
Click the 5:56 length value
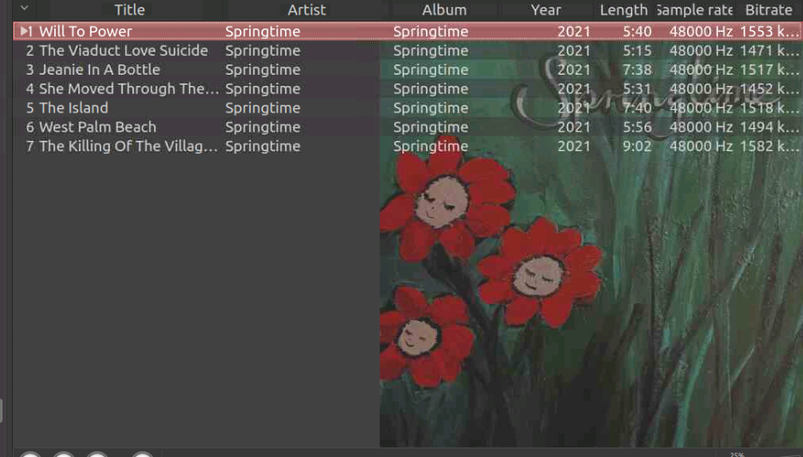tap(637, 126)
